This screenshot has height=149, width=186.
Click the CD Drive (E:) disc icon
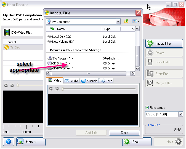(50, 63)
